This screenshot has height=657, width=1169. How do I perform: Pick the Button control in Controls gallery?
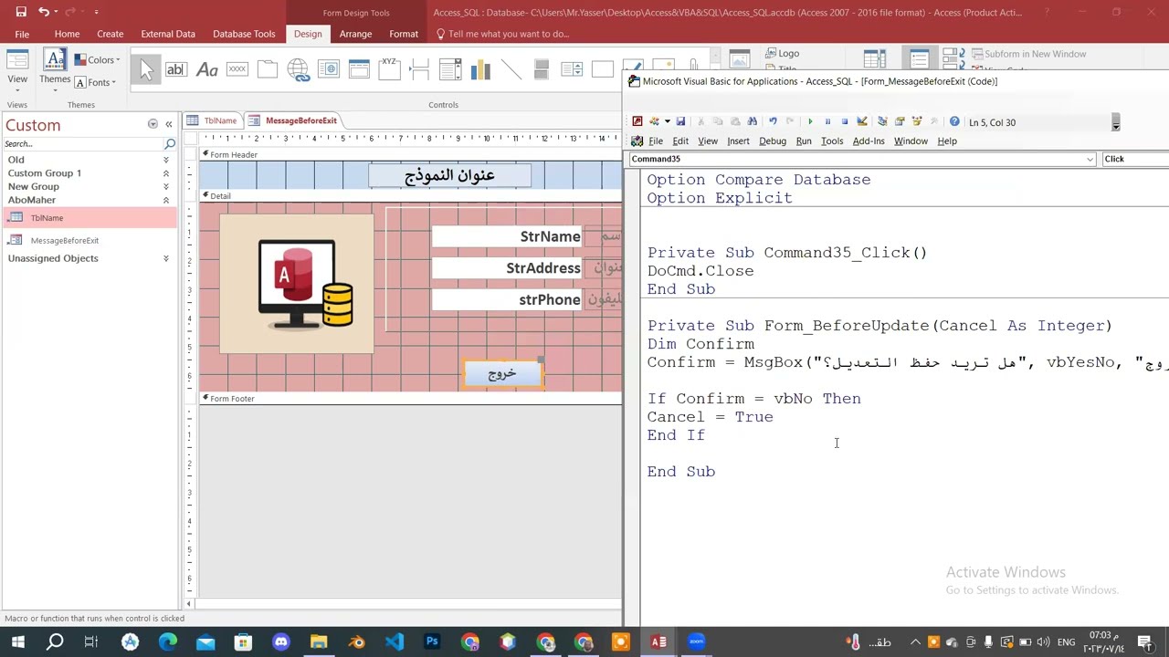[x=237, y=69]
